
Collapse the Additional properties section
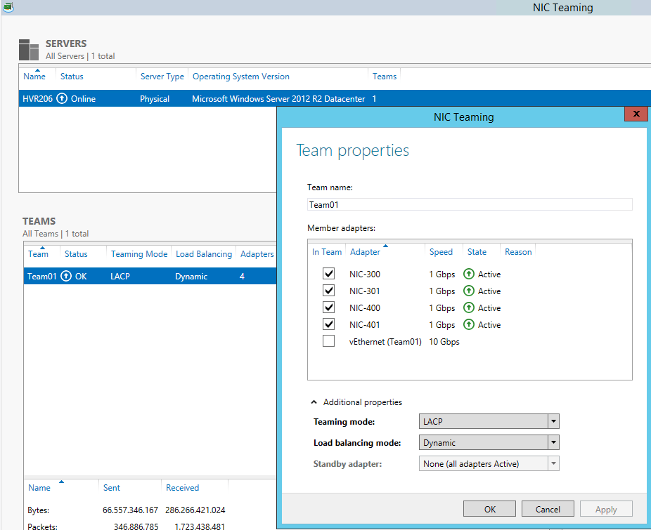[x=314, y=402]
